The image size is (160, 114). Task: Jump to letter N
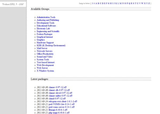pos(123,3)
